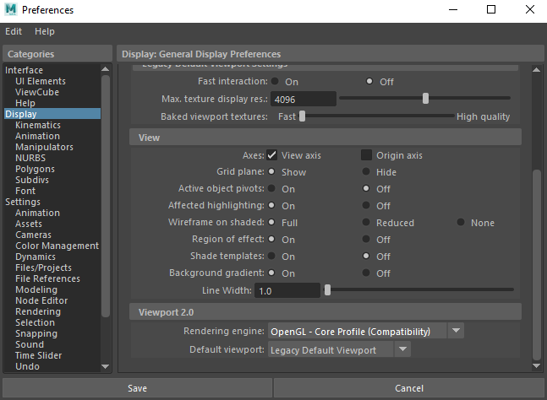547x400 pixels.
Task: Set Wireframe on shaded to None
Action: (x=461, y=222)
